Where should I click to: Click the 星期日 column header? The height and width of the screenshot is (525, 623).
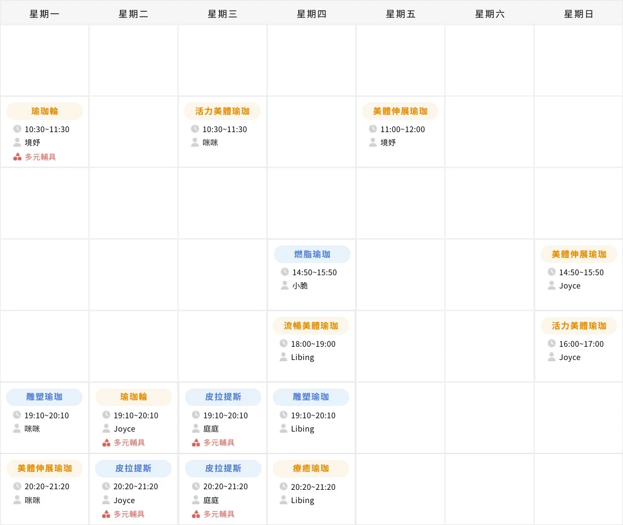pos(579,14)
